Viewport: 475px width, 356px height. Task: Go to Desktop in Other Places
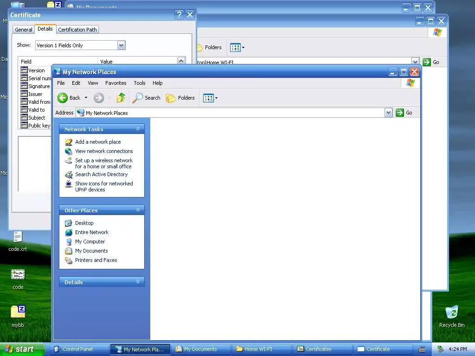tap(84, 223)
